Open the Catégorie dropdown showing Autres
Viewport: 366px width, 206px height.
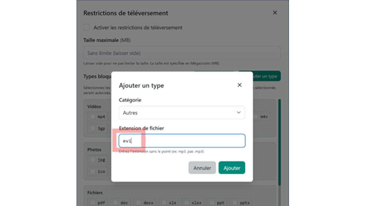click(x=182, y=112)
